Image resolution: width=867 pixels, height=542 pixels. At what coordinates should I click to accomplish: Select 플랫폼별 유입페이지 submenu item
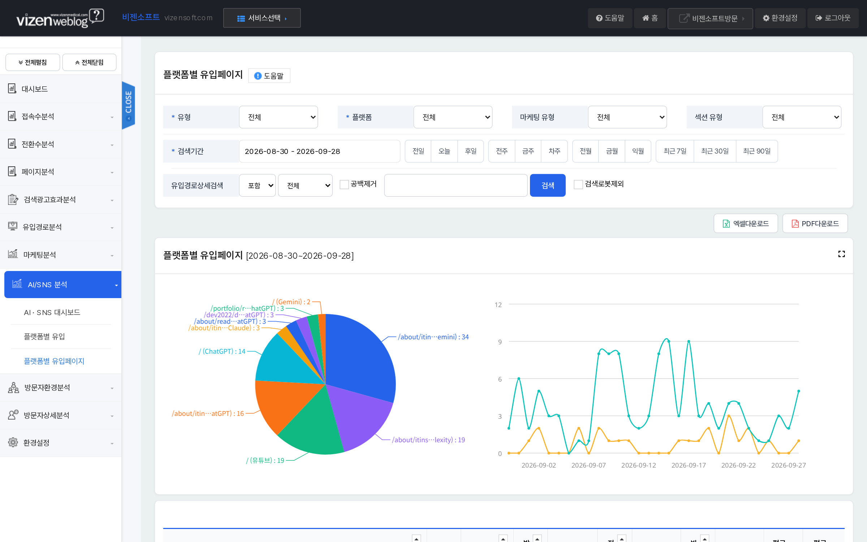coord(54,361)
